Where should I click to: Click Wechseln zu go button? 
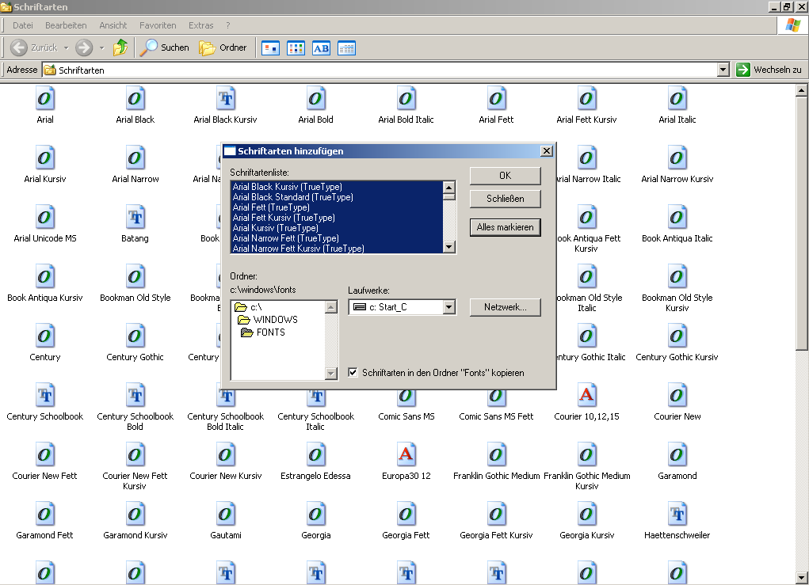tap(770, 70)
